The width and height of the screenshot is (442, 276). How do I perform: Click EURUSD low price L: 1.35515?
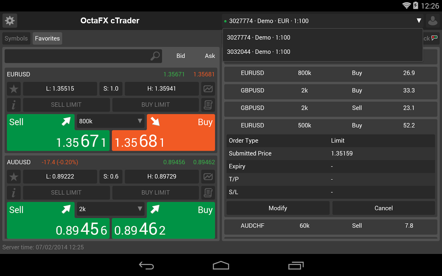click(60, 89)
